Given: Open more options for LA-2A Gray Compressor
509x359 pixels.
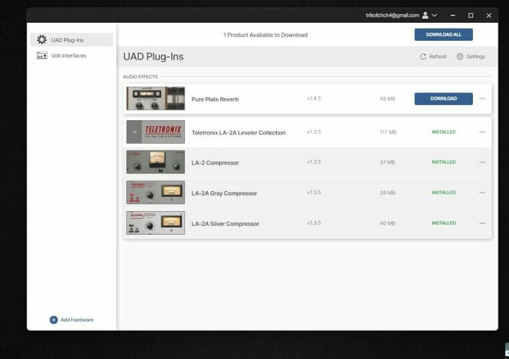Looking at the screenshot, I should coord(482,193).
